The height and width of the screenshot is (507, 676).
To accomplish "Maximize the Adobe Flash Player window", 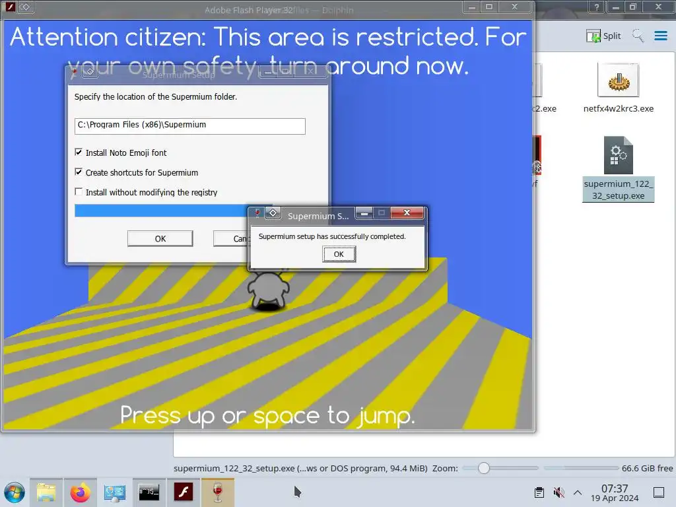I will point(489,7).
